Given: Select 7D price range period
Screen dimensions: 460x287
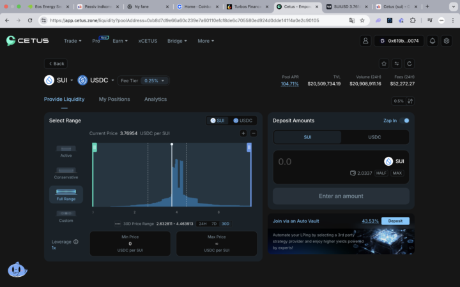Looking at the screenshot, I should click(x=214, y=224).
